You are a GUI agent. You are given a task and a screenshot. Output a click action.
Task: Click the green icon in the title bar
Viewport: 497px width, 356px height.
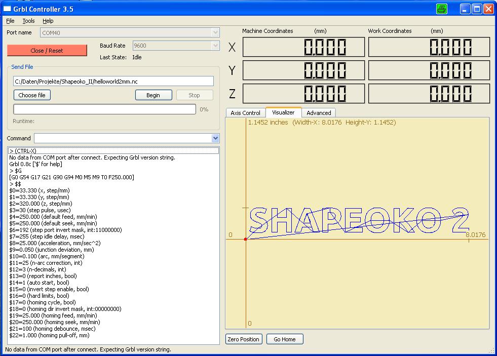point(441,9)
